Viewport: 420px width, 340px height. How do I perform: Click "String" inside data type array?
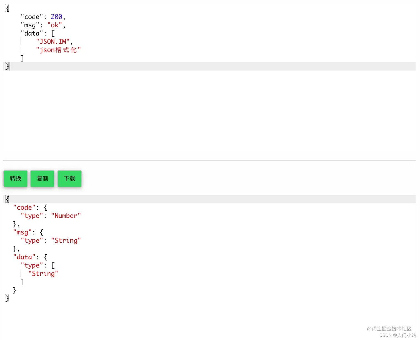point(43,274)
